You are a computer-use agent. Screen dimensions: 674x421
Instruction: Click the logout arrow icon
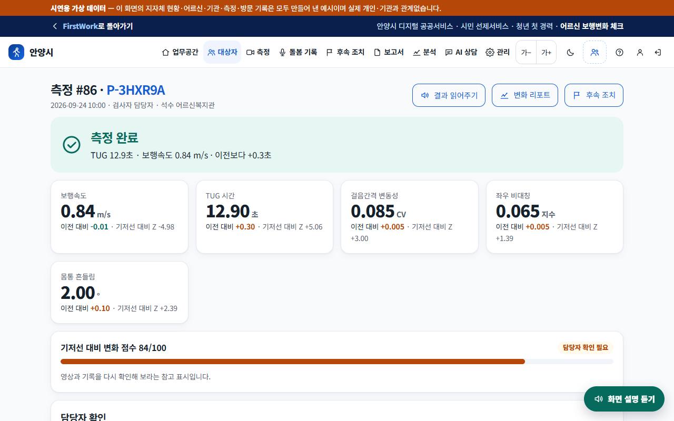[x=658, y=52]
